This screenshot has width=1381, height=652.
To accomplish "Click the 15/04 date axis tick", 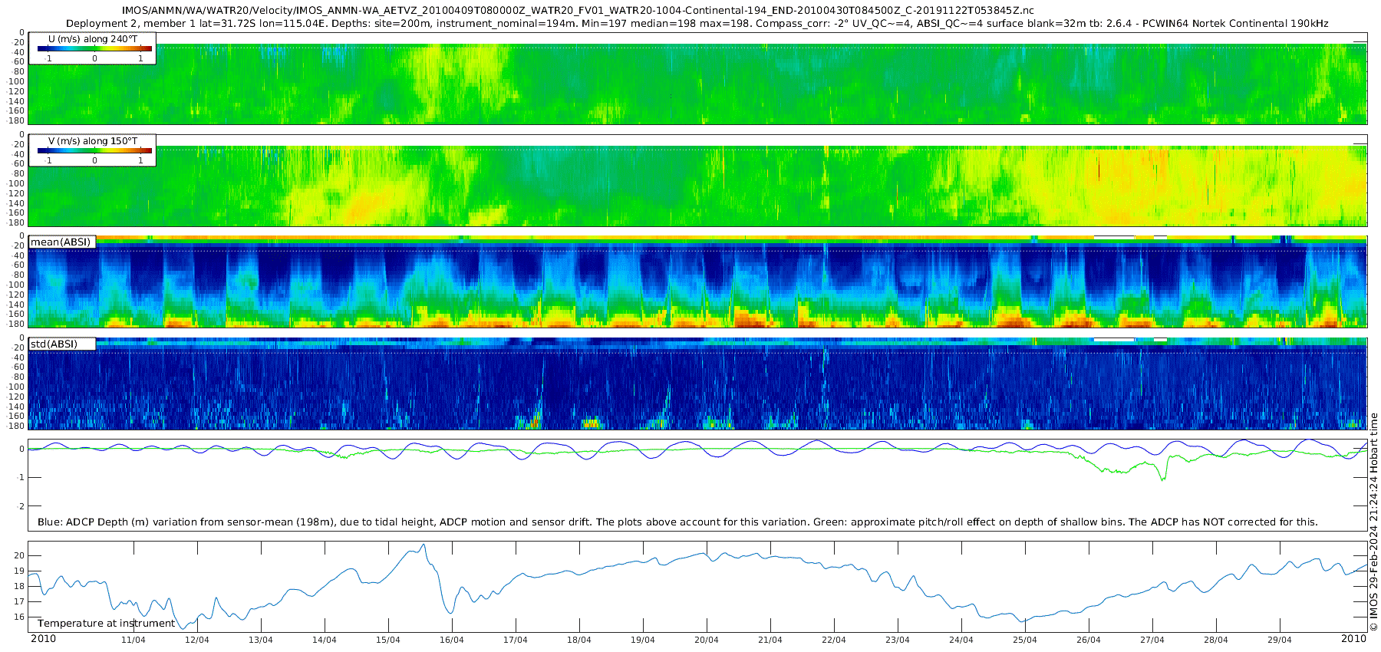I will pos(387,640).
